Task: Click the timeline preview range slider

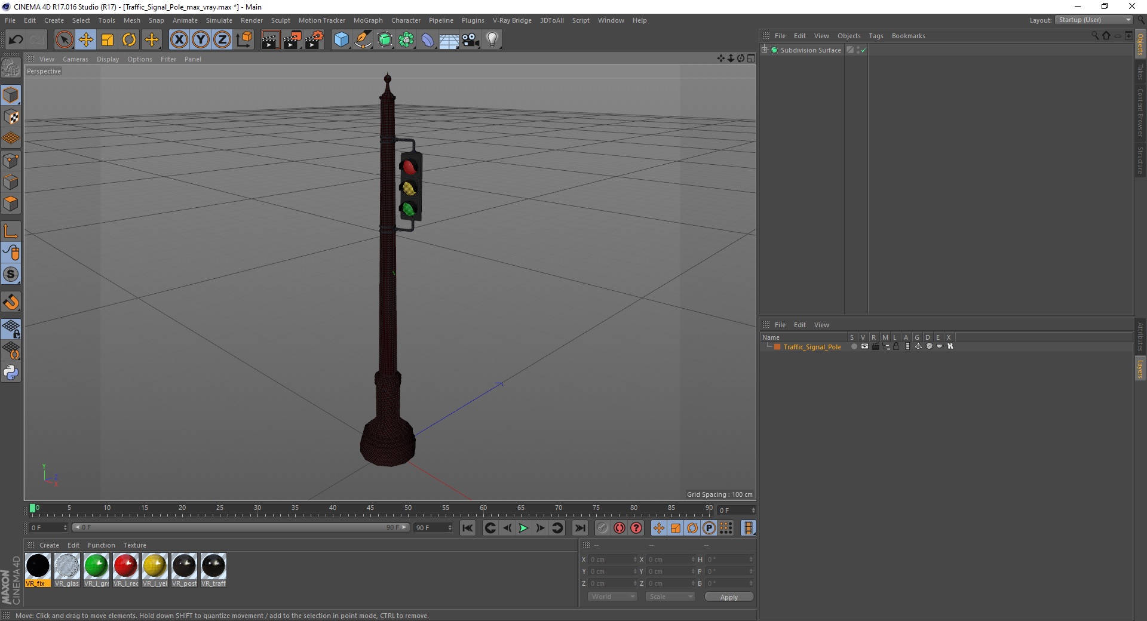Action: pyautogui.click(x=241, y=527)
